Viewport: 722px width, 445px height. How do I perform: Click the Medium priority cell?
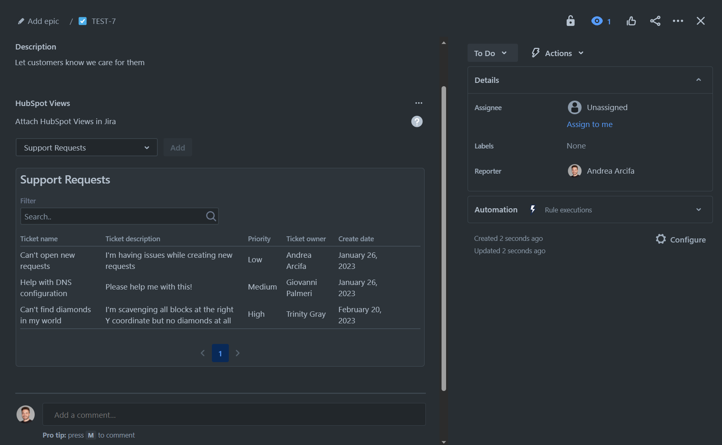(x=262, y=287)
